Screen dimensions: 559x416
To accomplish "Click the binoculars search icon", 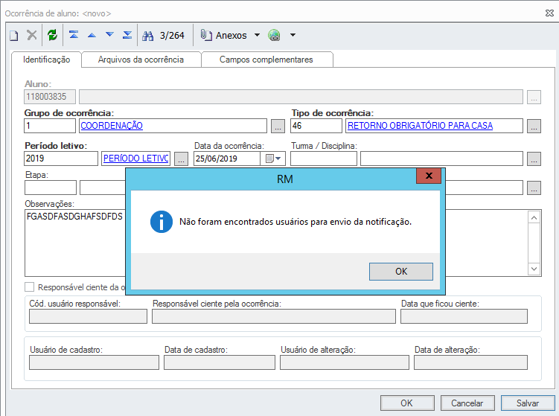I will point(147,36).
